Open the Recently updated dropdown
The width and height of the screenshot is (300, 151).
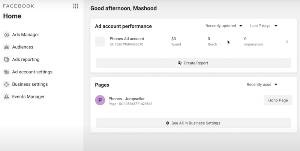(224, 26)
